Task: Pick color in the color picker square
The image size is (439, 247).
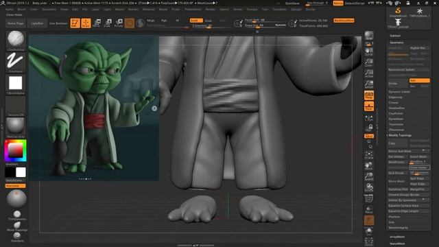Action: [15, 151]
